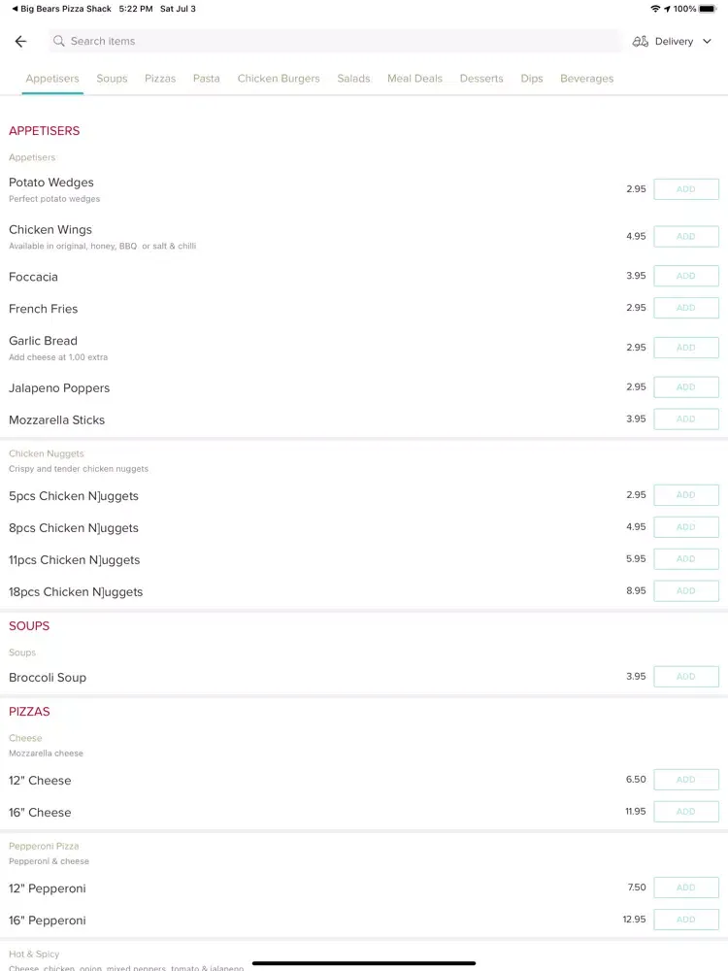Open the Delivery dropdown chevron

pyautogui.click(x=707, y=42)
